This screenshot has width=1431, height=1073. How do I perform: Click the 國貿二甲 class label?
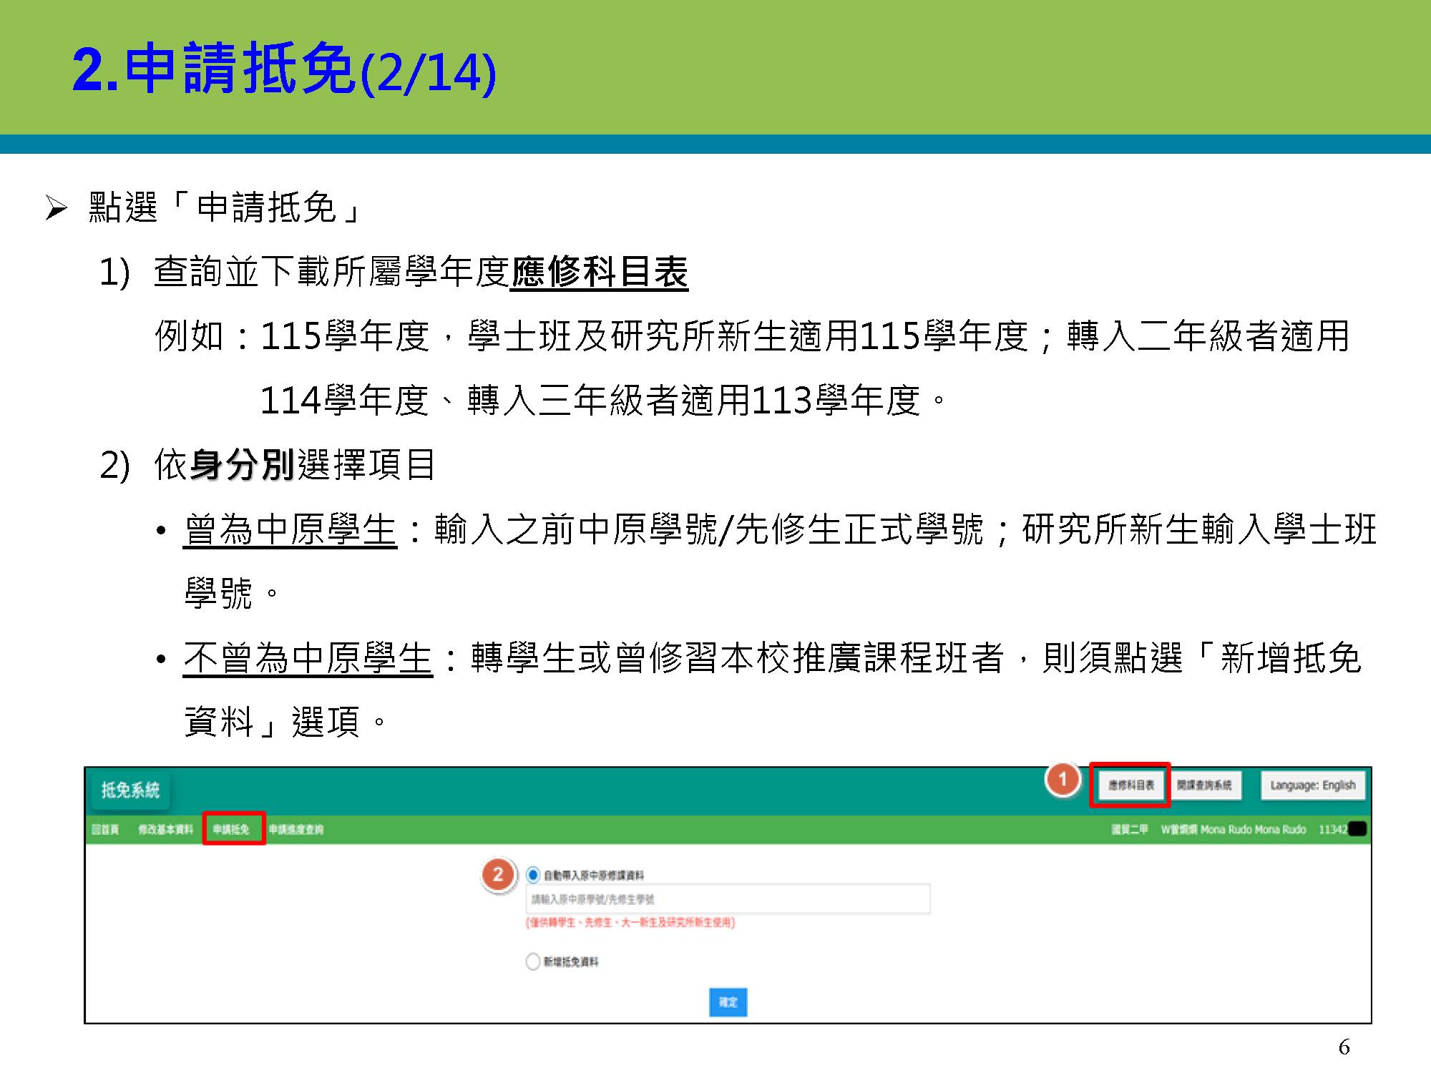pos(1130,830)
